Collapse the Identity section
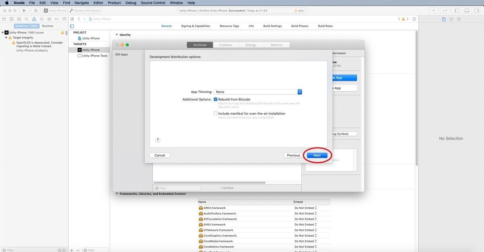Image resolution: width=484 pixels, height=252 pixels. tap(117, 35)
